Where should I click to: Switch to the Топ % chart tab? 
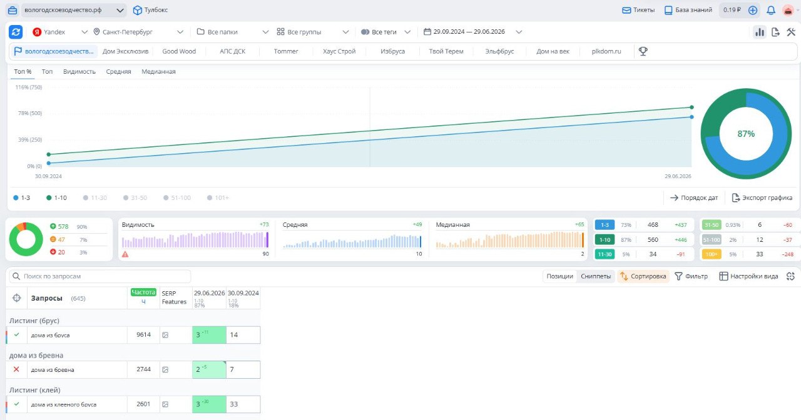point(23,71)
